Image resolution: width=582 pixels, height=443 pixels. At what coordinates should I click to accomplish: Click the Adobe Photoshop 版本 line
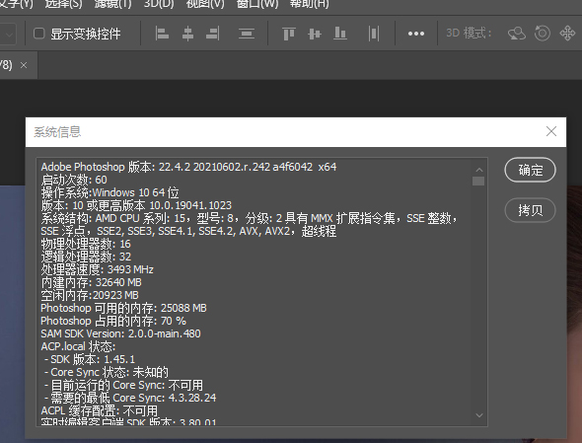[x=188, y=167]
